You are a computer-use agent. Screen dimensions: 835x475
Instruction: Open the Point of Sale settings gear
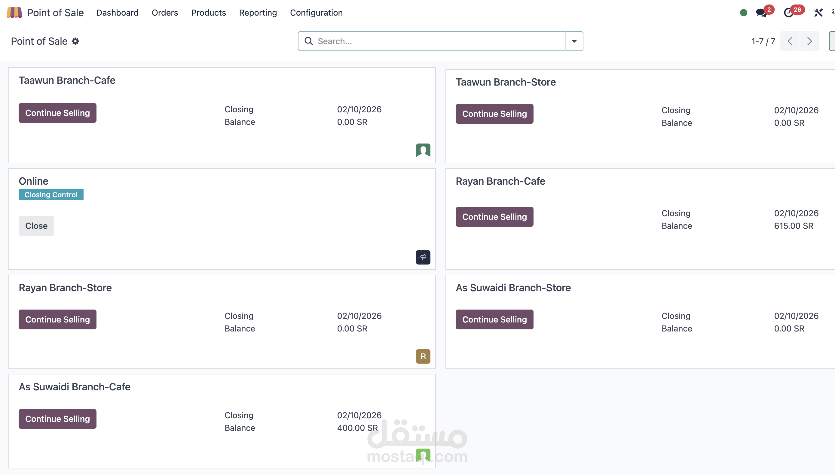(x=75, y=41)
